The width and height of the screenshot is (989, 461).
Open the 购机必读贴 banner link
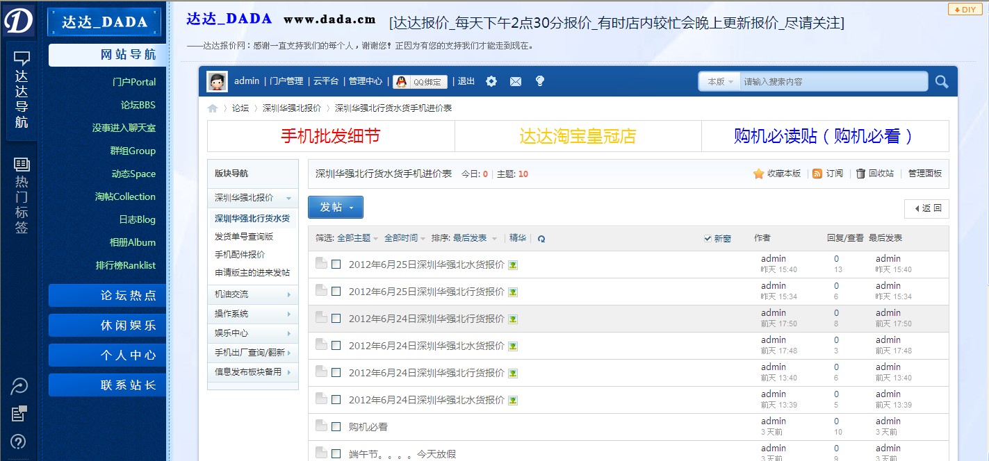pos(824,136)
